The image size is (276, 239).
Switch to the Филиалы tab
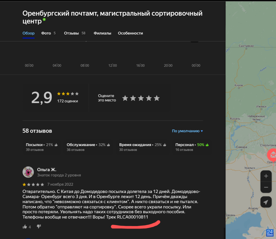(x=102, y=33)
